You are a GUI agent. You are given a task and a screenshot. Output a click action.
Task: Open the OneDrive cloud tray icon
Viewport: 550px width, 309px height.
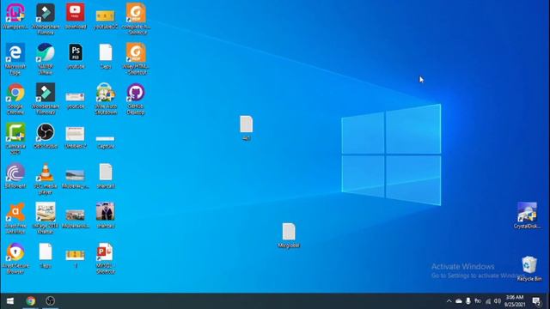458,301
